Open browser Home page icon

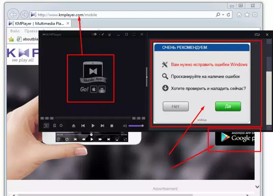(239, 15)
